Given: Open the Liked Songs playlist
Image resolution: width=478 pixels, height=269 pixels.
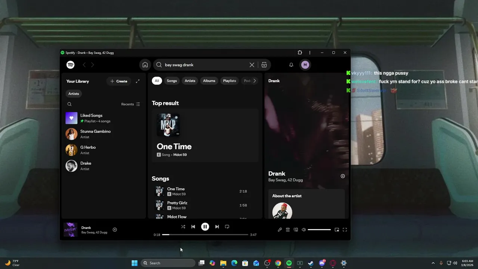Looking at the screenshot, I should (103, 118).
